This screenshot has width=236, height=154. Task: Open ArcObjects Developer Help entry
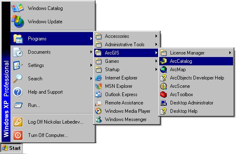tap(196, 78)
